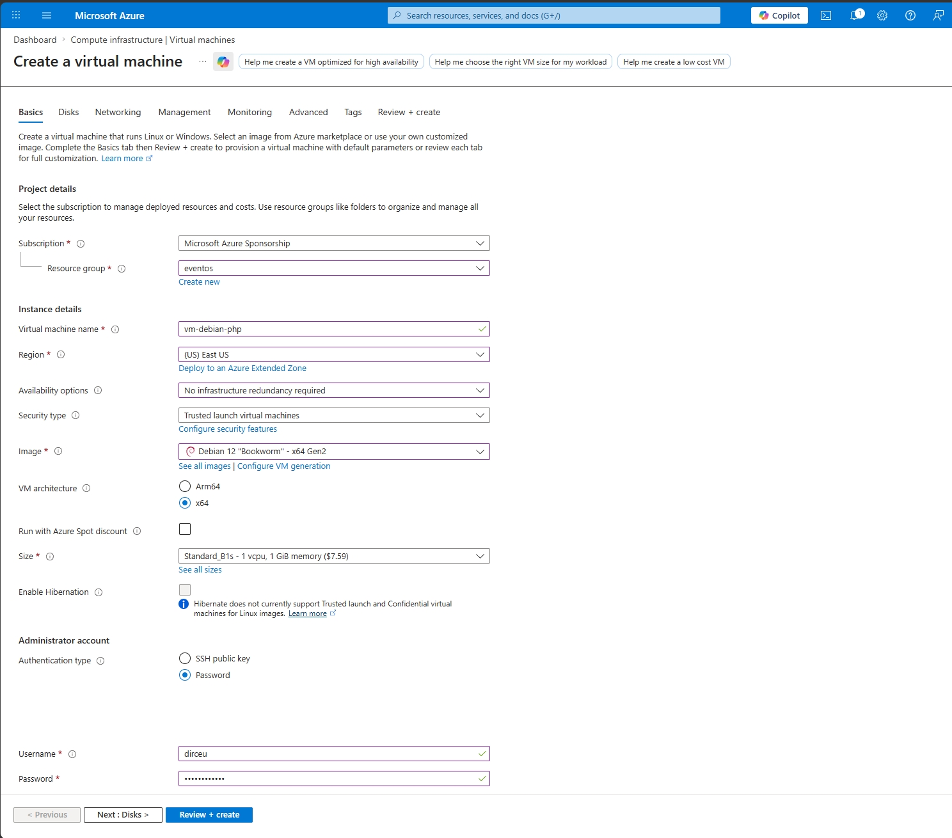Click Configure VM generation link
The width and height of the screenshot is (952, 838).
(284, 466)
